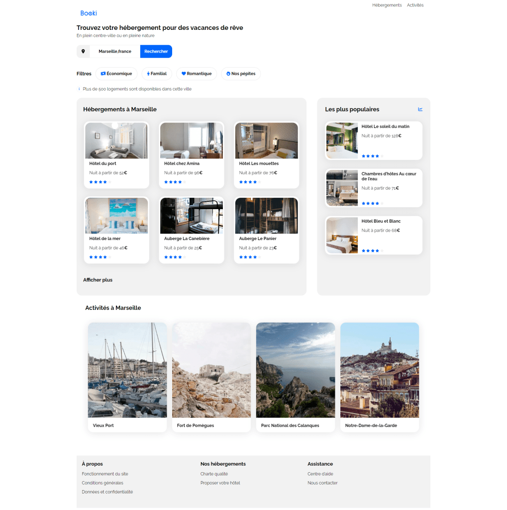Open Hôtel Le soleil du matin photo

[342, 140]
